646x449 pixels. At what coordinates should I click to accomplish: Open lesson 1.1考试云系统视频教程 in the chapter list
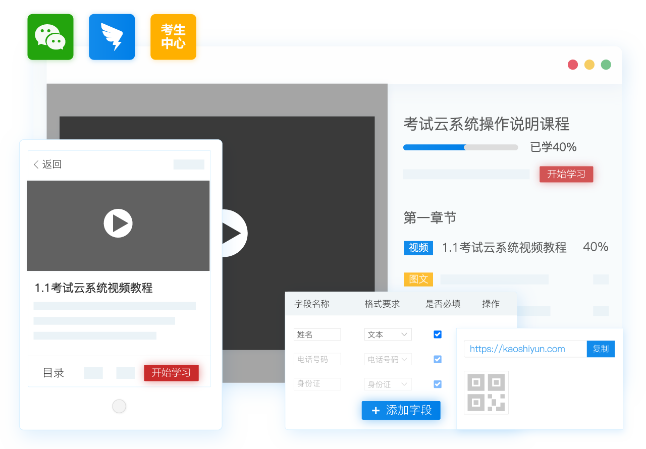click(x=504, y=247)
